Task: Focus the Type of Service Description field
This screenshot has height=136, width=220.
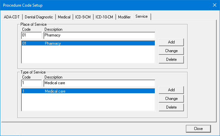Action: (x=99, y=83)
